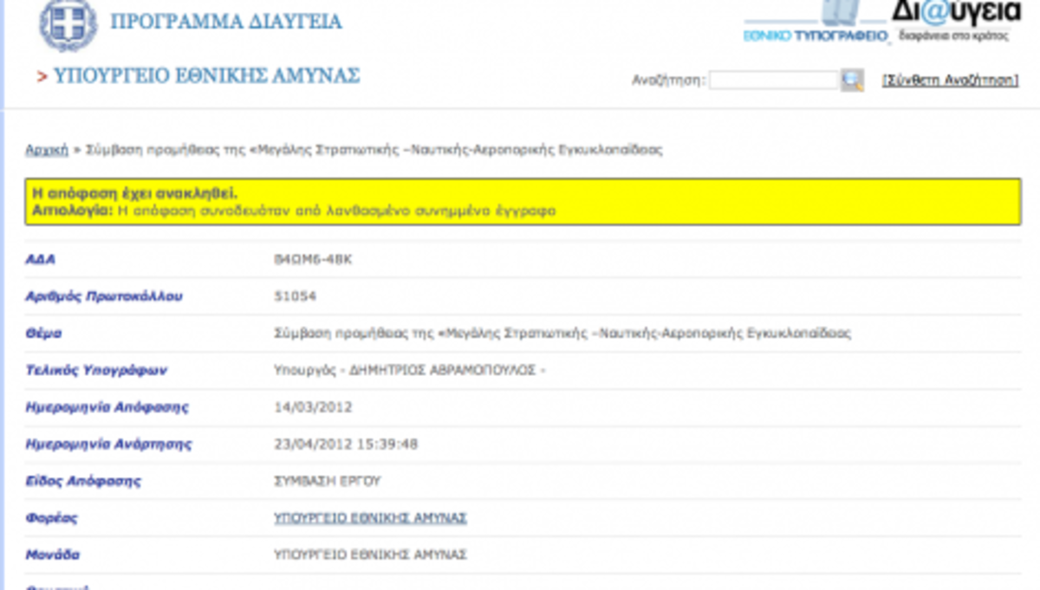Click posting timestamp 23/04/2012 15:39:48
The width and height of the screenshot is (1040, 590).
[346, 444]
